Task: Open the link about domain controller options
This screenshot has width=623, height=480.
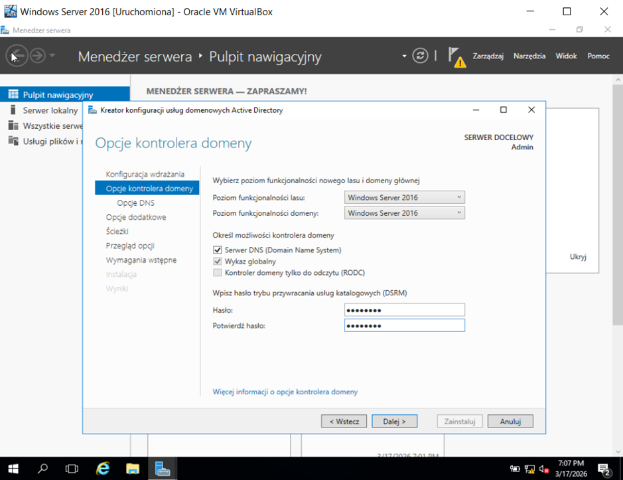Action: (x=285, y=392)
